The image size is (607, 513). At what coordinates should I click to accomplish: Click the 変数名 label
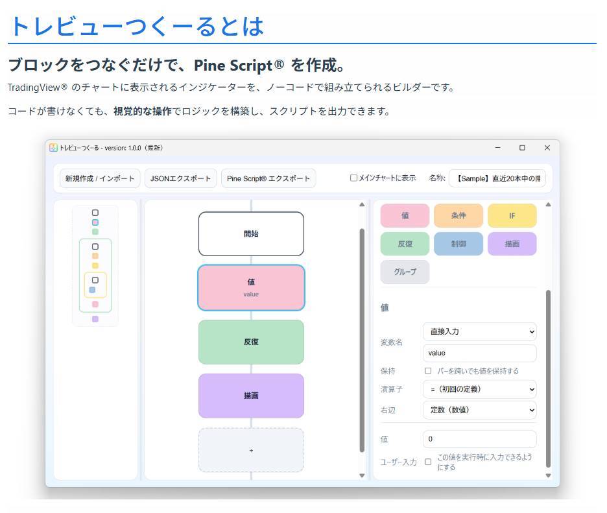click(392, 342)
